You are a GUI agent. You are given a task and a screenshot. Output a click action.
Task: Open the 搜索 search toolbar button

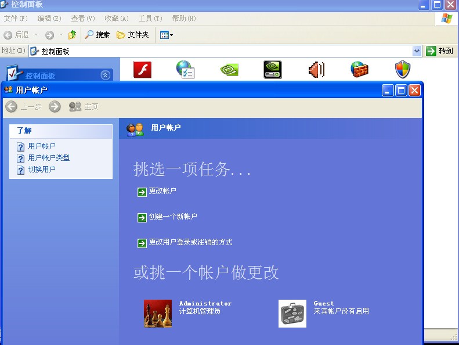[97, 35]
